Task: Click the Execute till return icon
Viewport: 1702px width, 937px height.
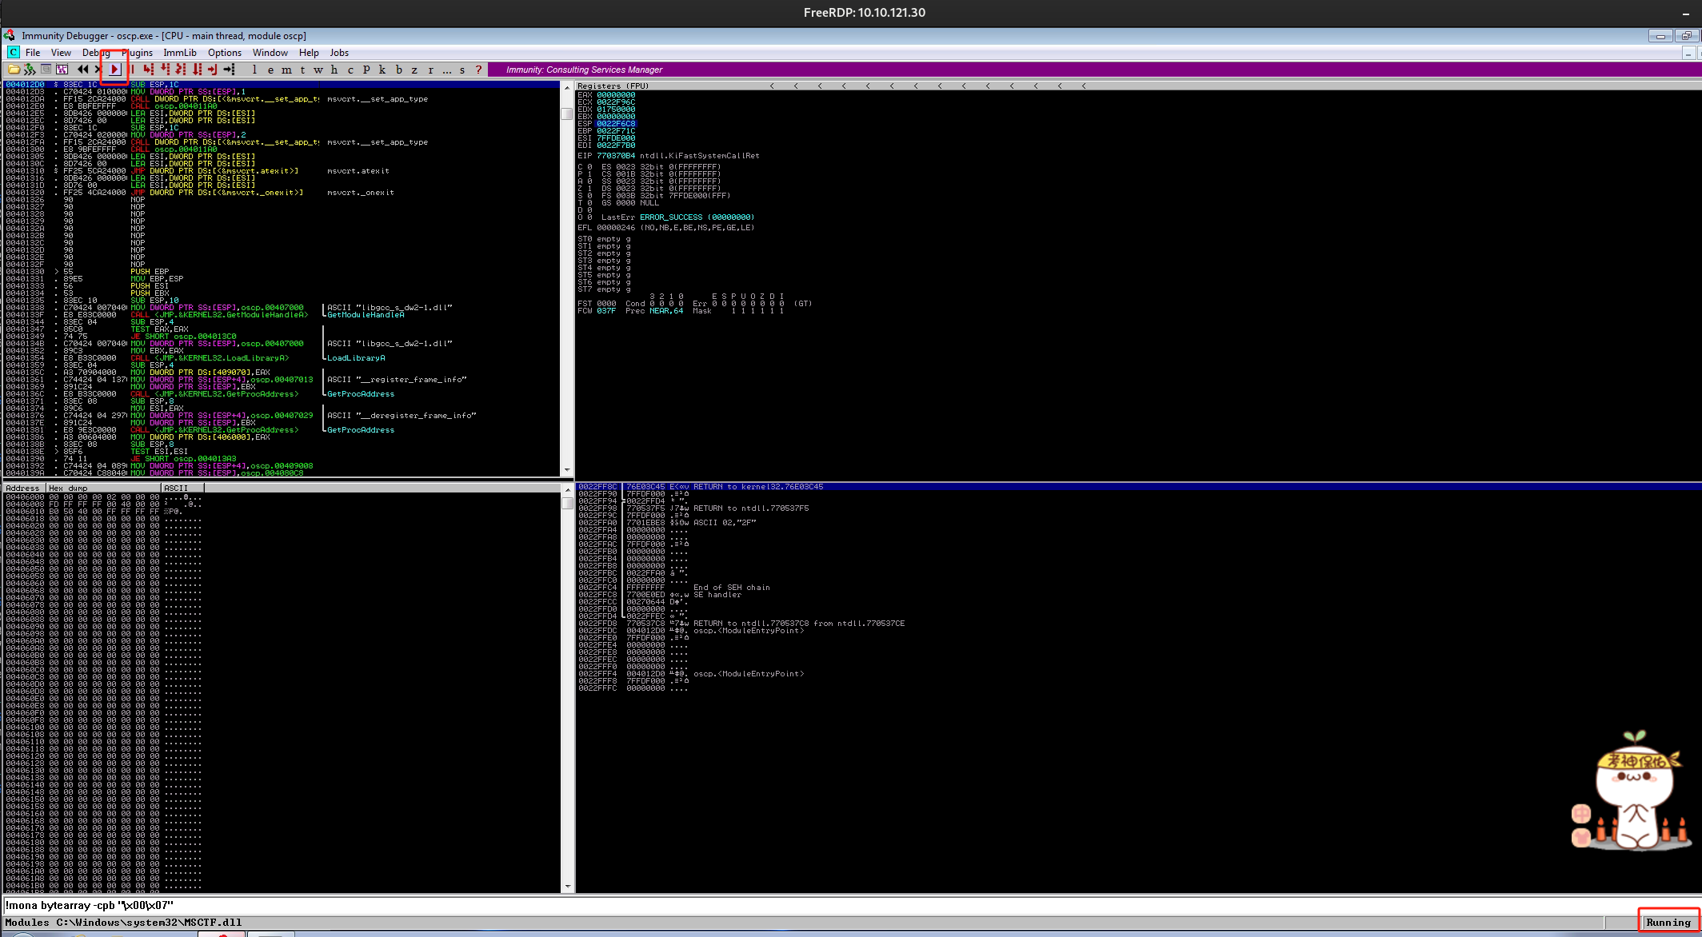Action: tap(213, 70)
